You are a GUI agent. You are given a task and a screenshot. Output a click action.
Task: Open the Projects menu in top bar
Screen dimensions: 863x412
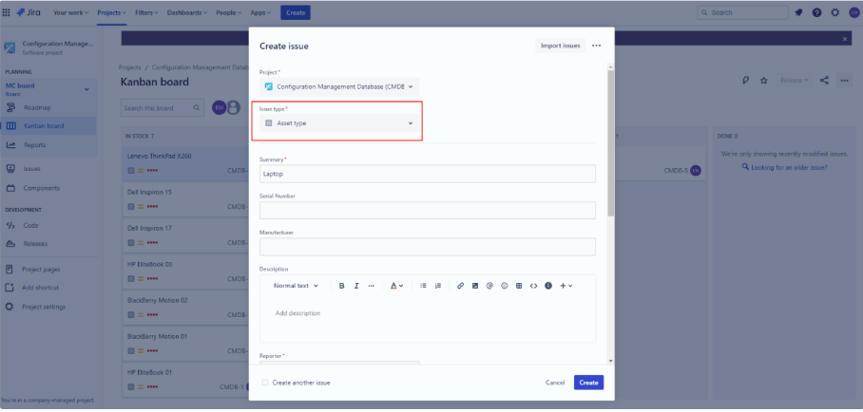coord(112,12)
